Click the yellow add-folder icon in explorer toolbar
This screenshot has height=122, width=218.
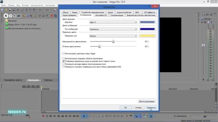tap(24, 16)
